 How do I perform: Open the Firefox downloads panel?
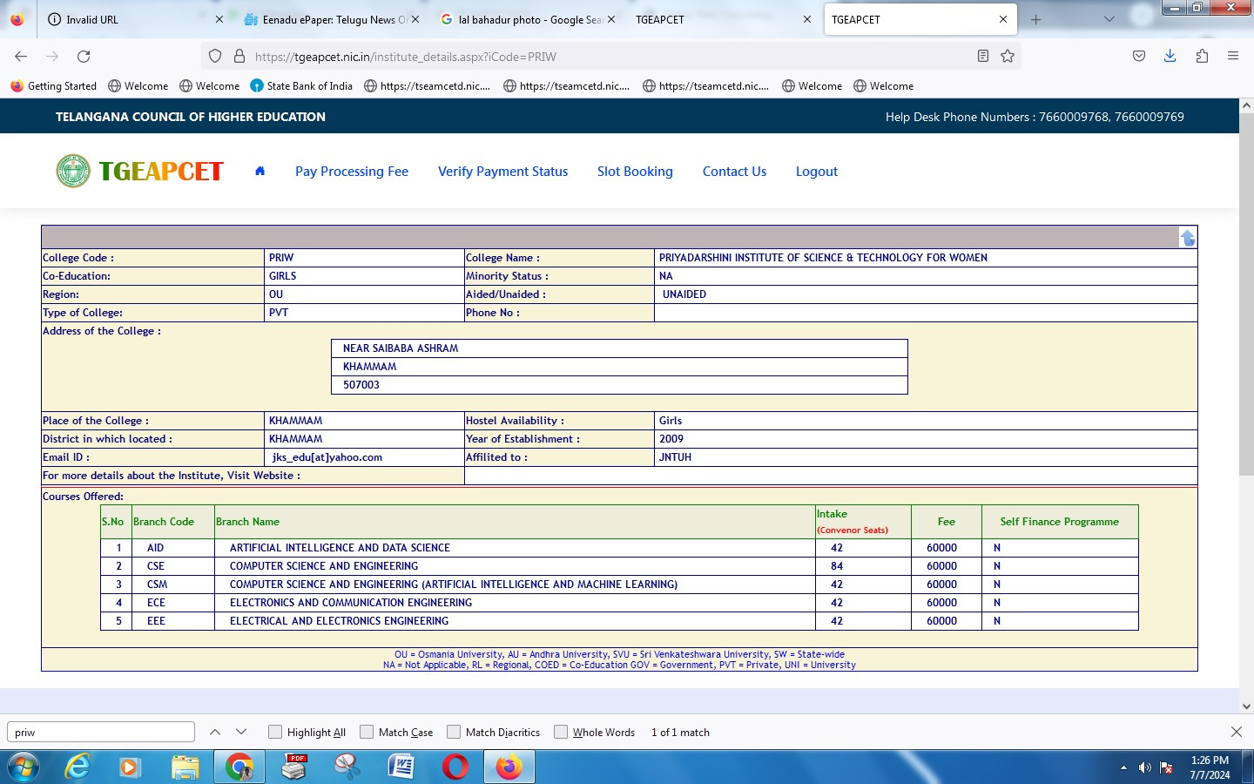point(1170,57)
